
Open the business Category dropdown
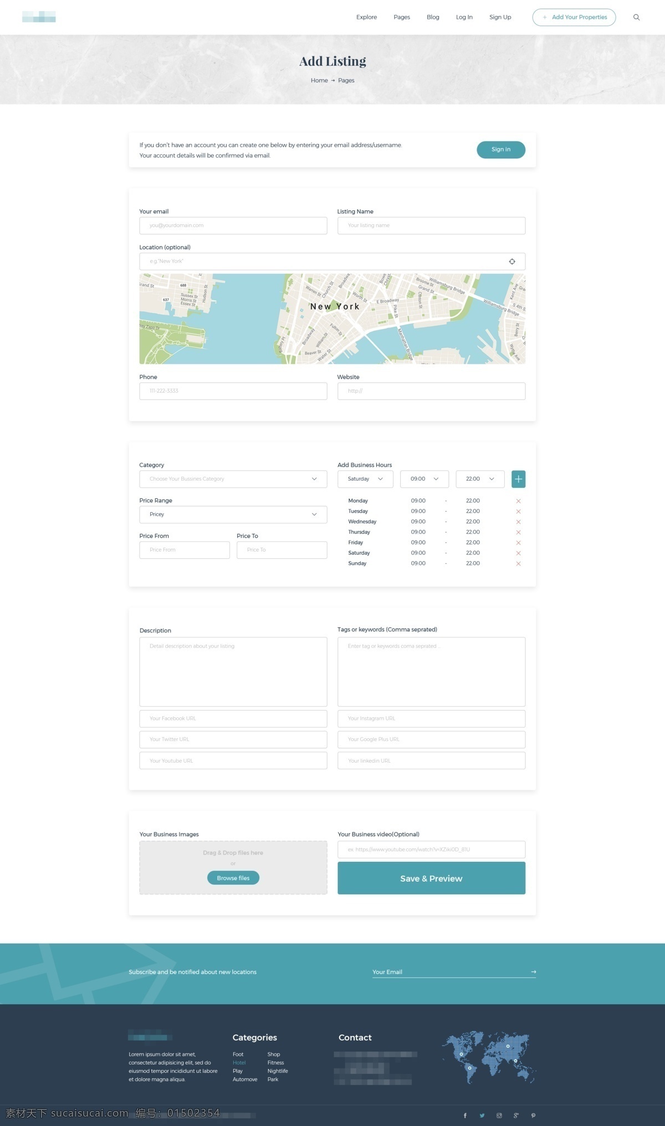tap(233, 479)
